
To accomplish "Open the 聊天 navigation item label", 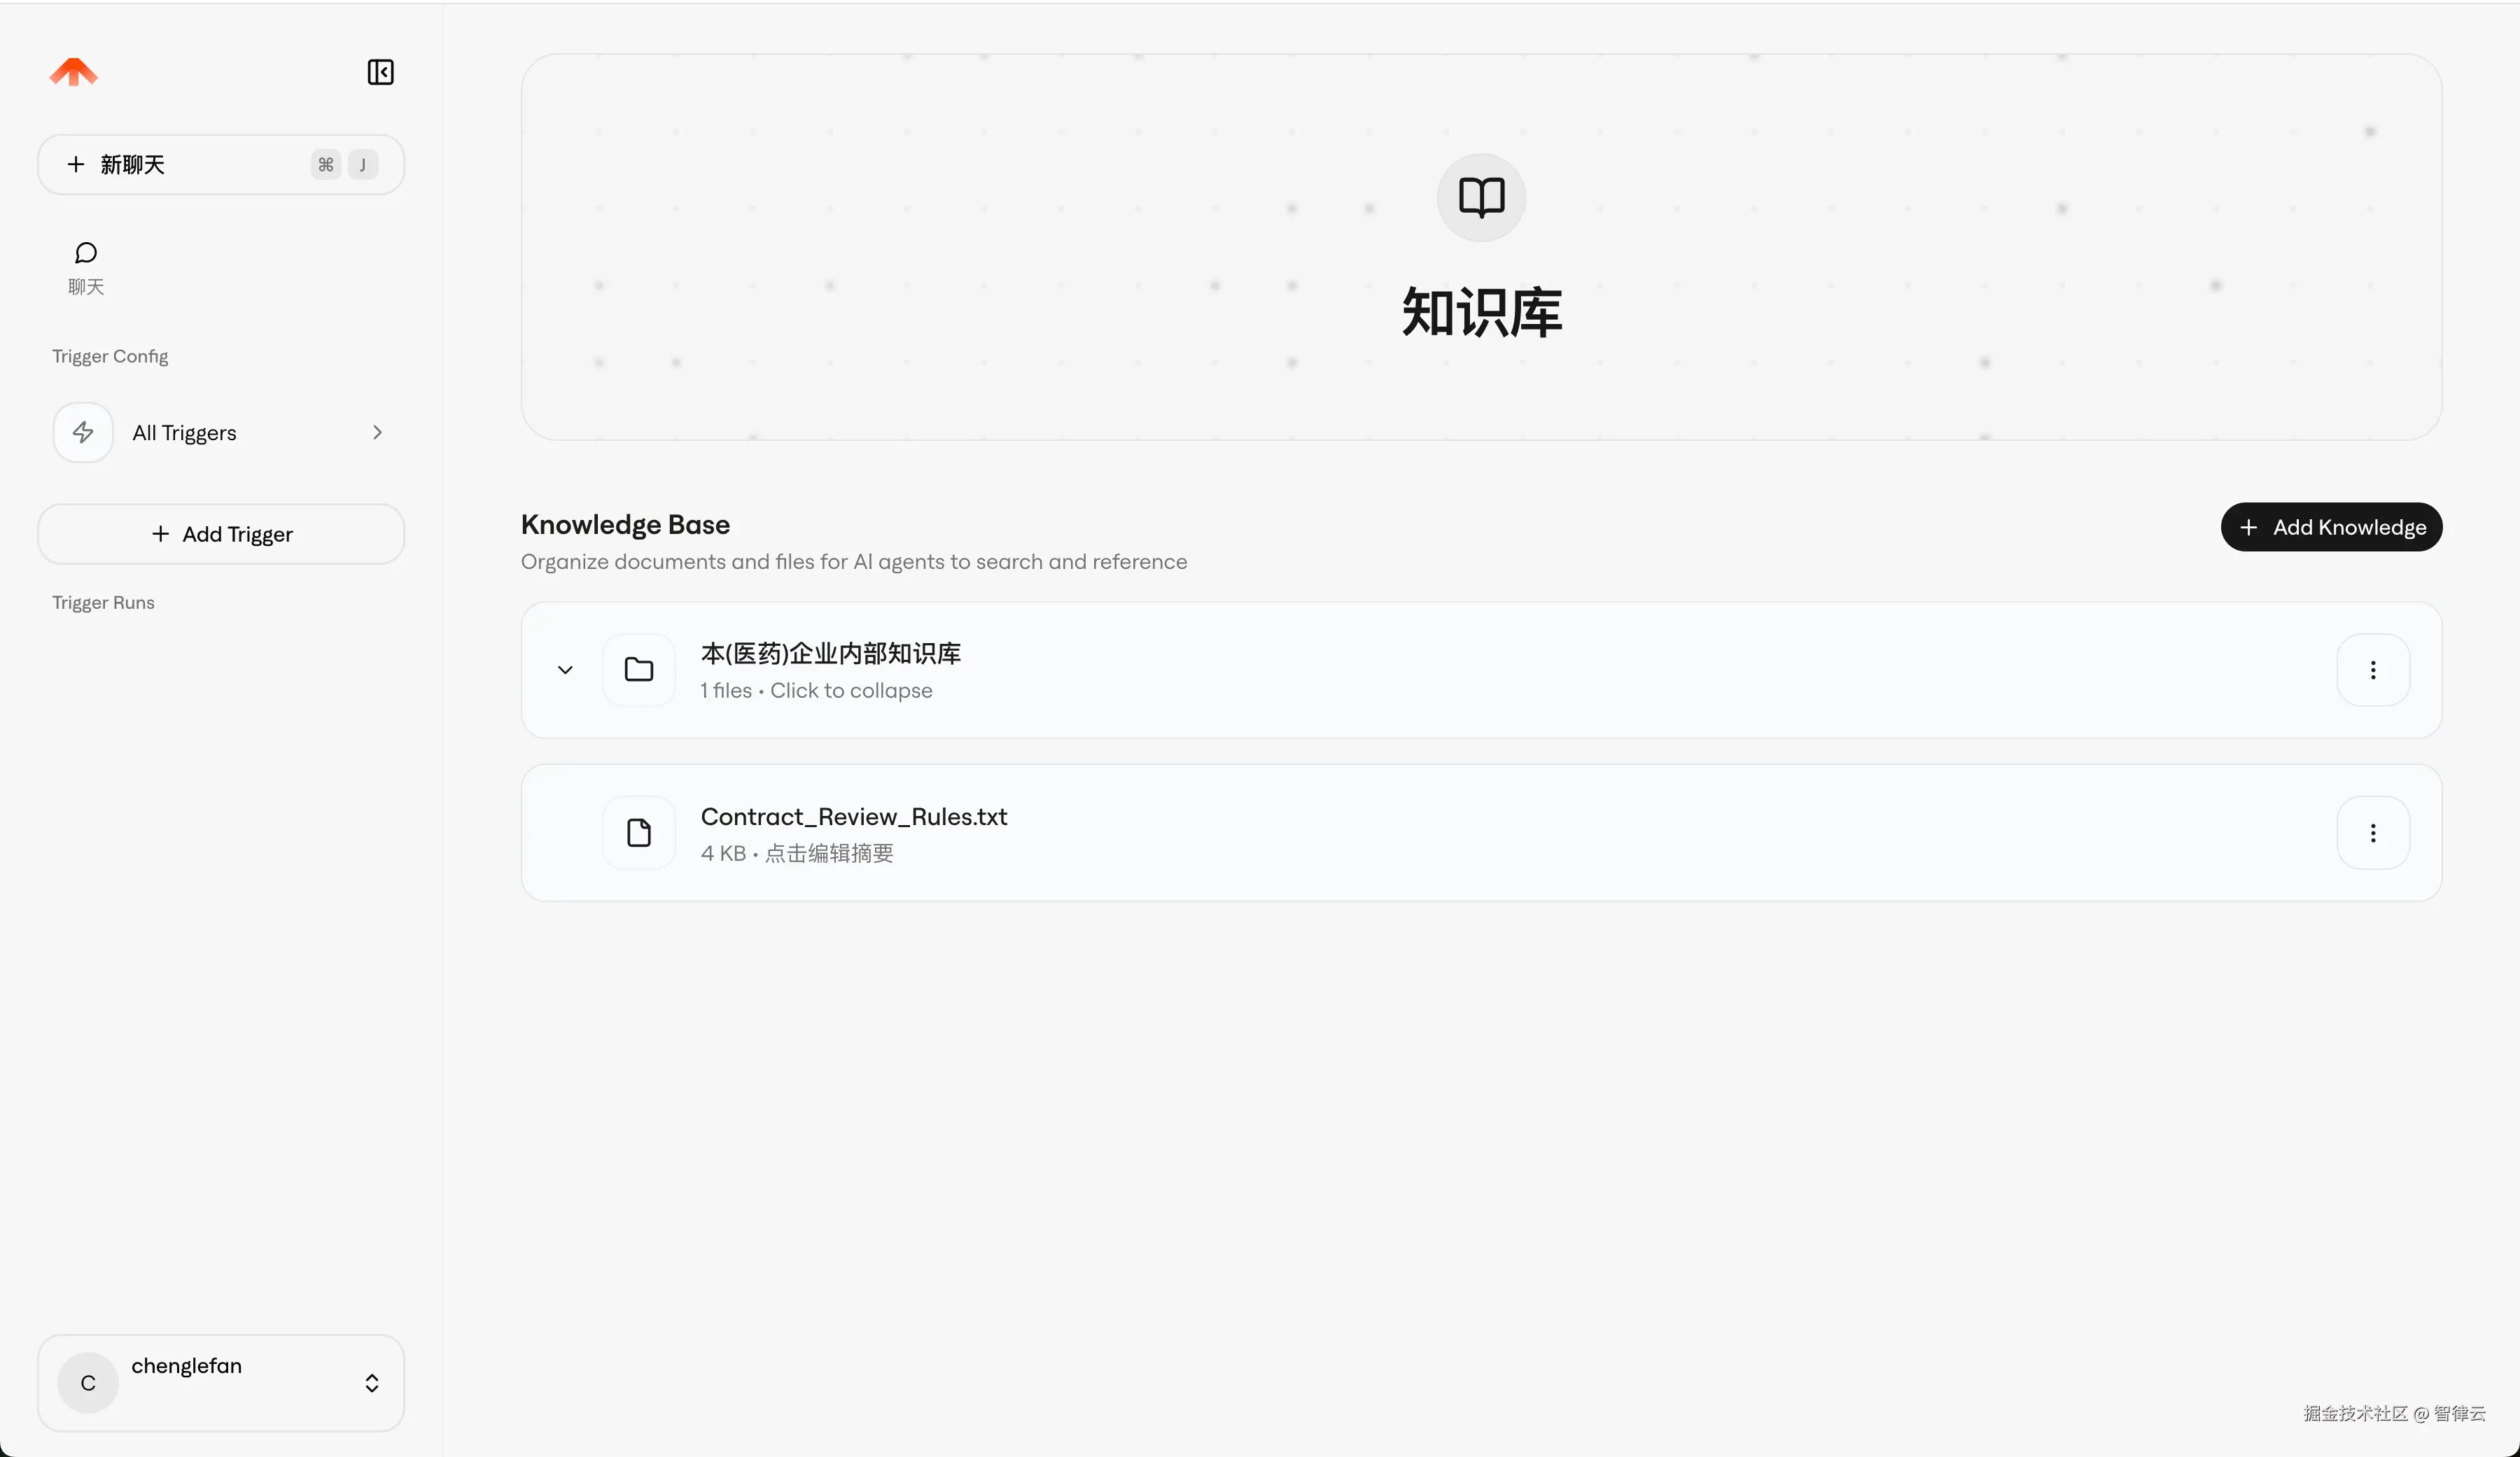I will click(86, 287).
